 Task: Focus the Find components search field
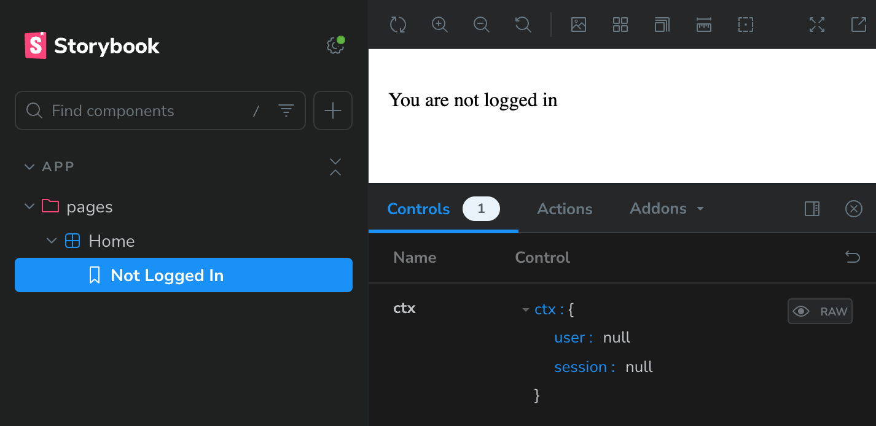tap(147, 110)
